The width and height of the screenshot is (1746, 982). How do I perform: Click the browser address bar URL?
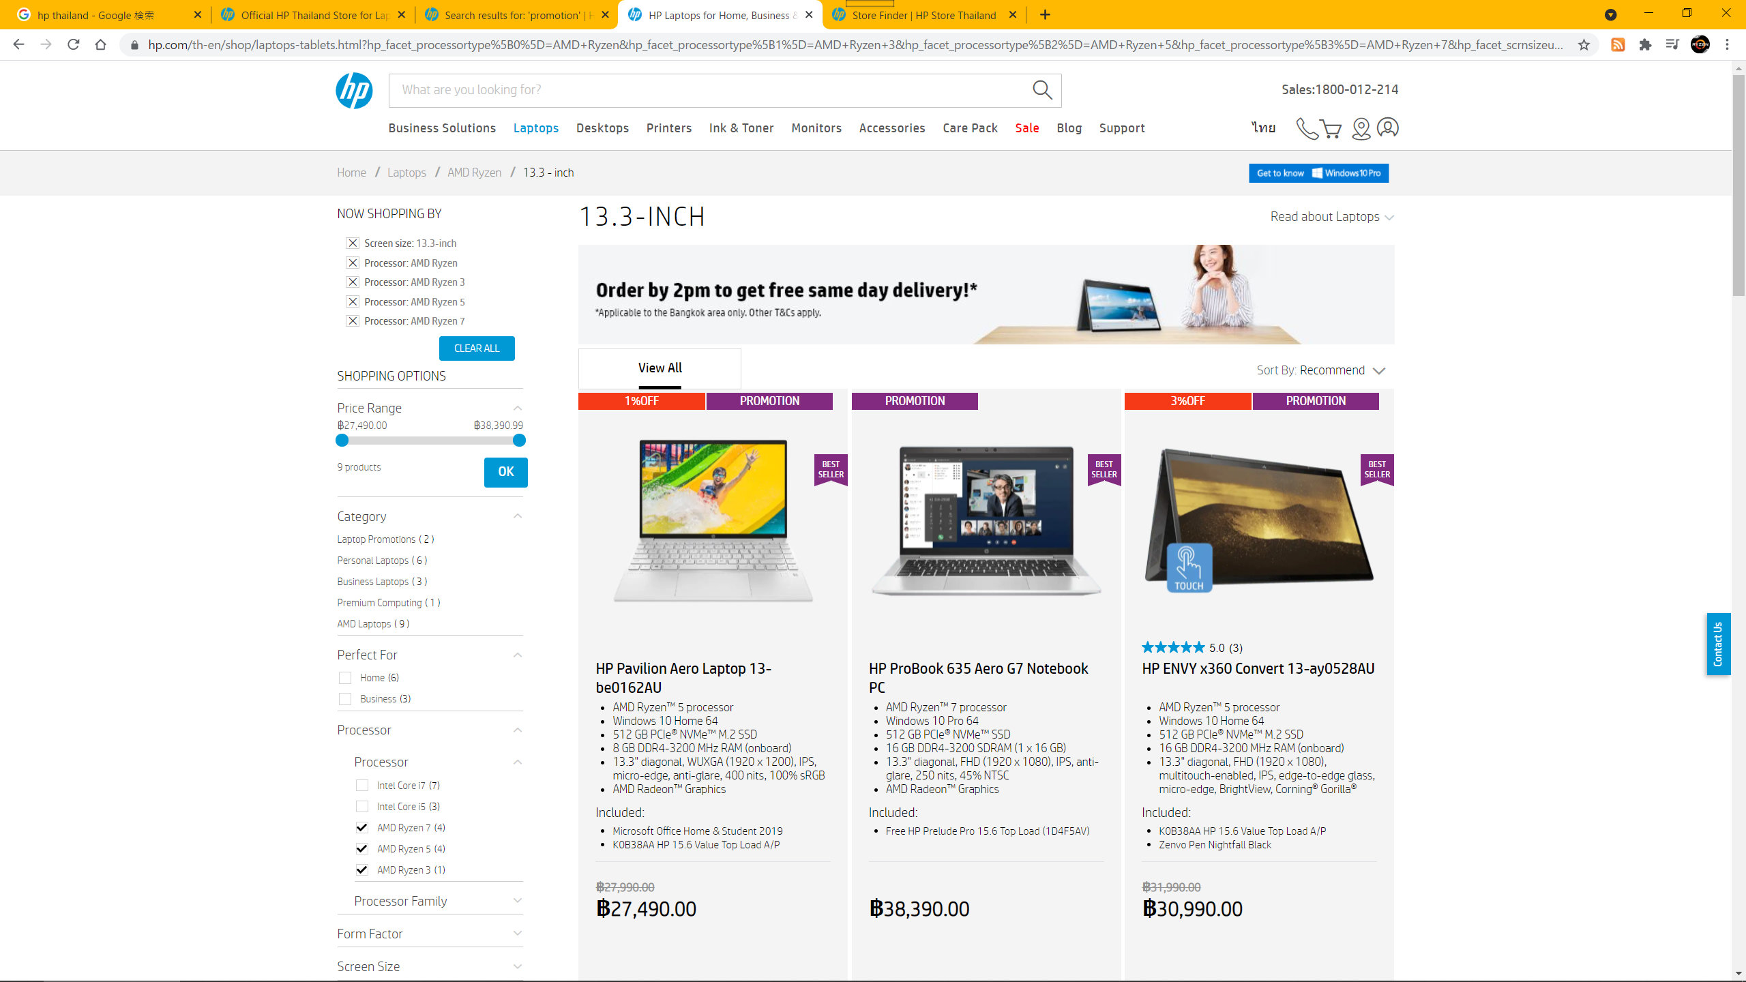856,44
